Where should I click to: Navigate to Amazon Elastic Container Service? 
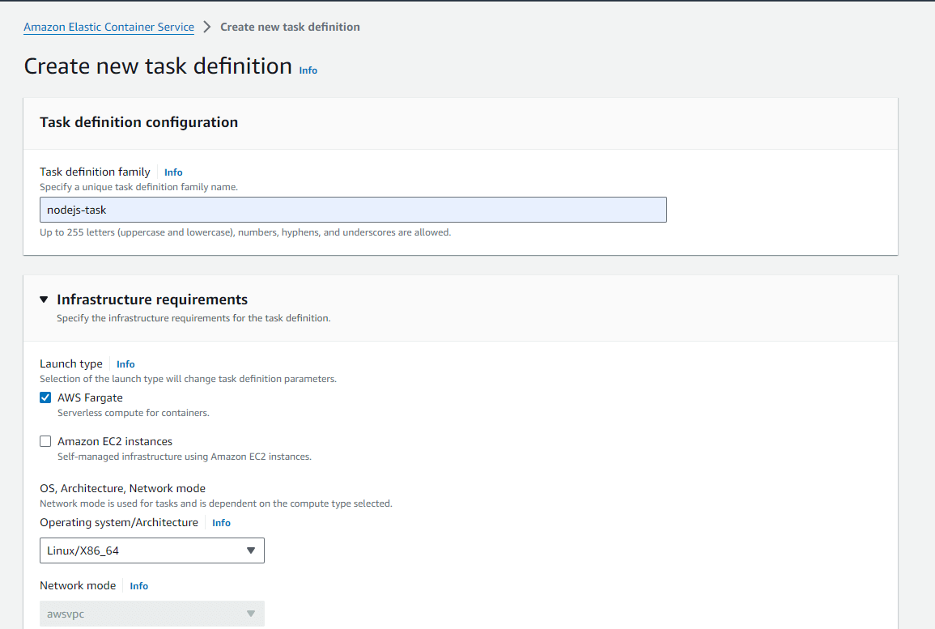pyautogui.click(x=108, y=26)
